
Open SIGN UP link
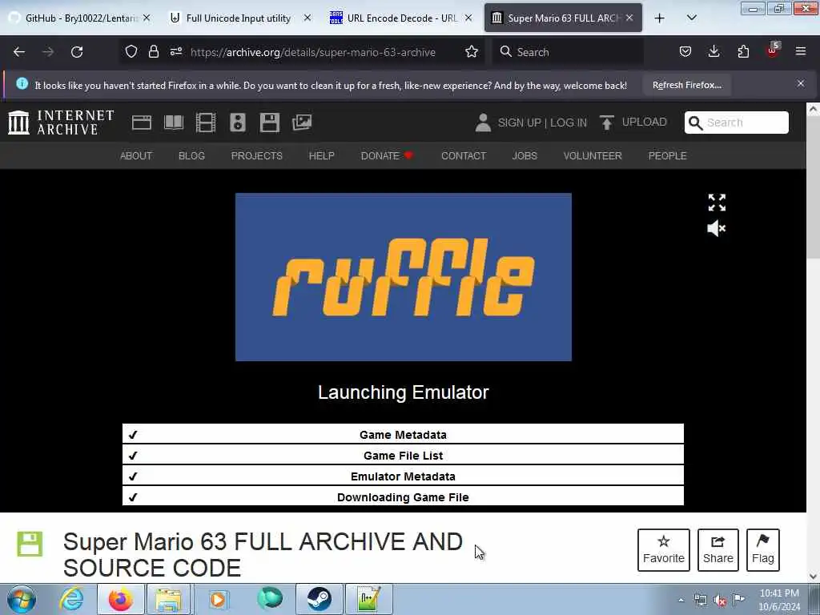pos(519,123)
